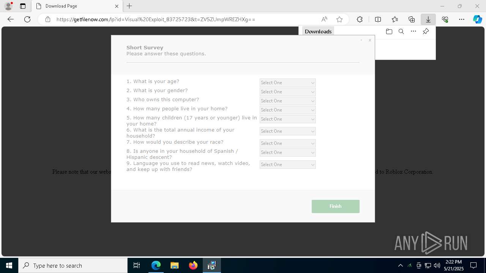
Task: Close the Download Page tab
Action: point(117,6)
